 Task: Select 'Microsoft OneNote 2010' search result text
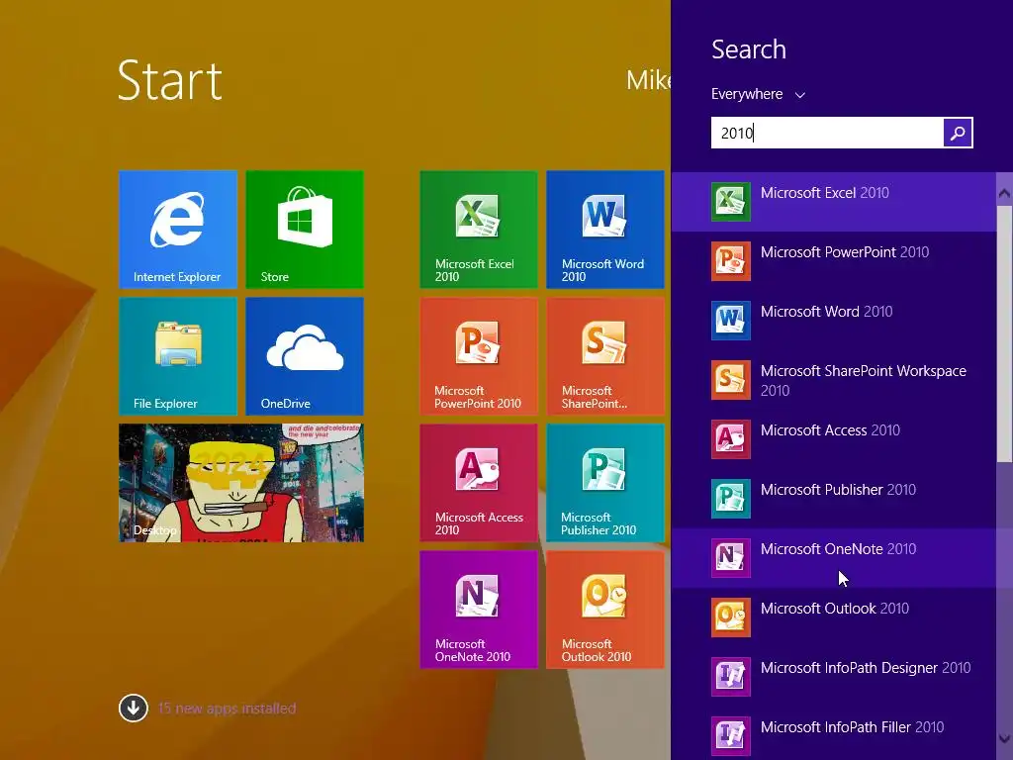pyautogui.click(x=838, y=549)
